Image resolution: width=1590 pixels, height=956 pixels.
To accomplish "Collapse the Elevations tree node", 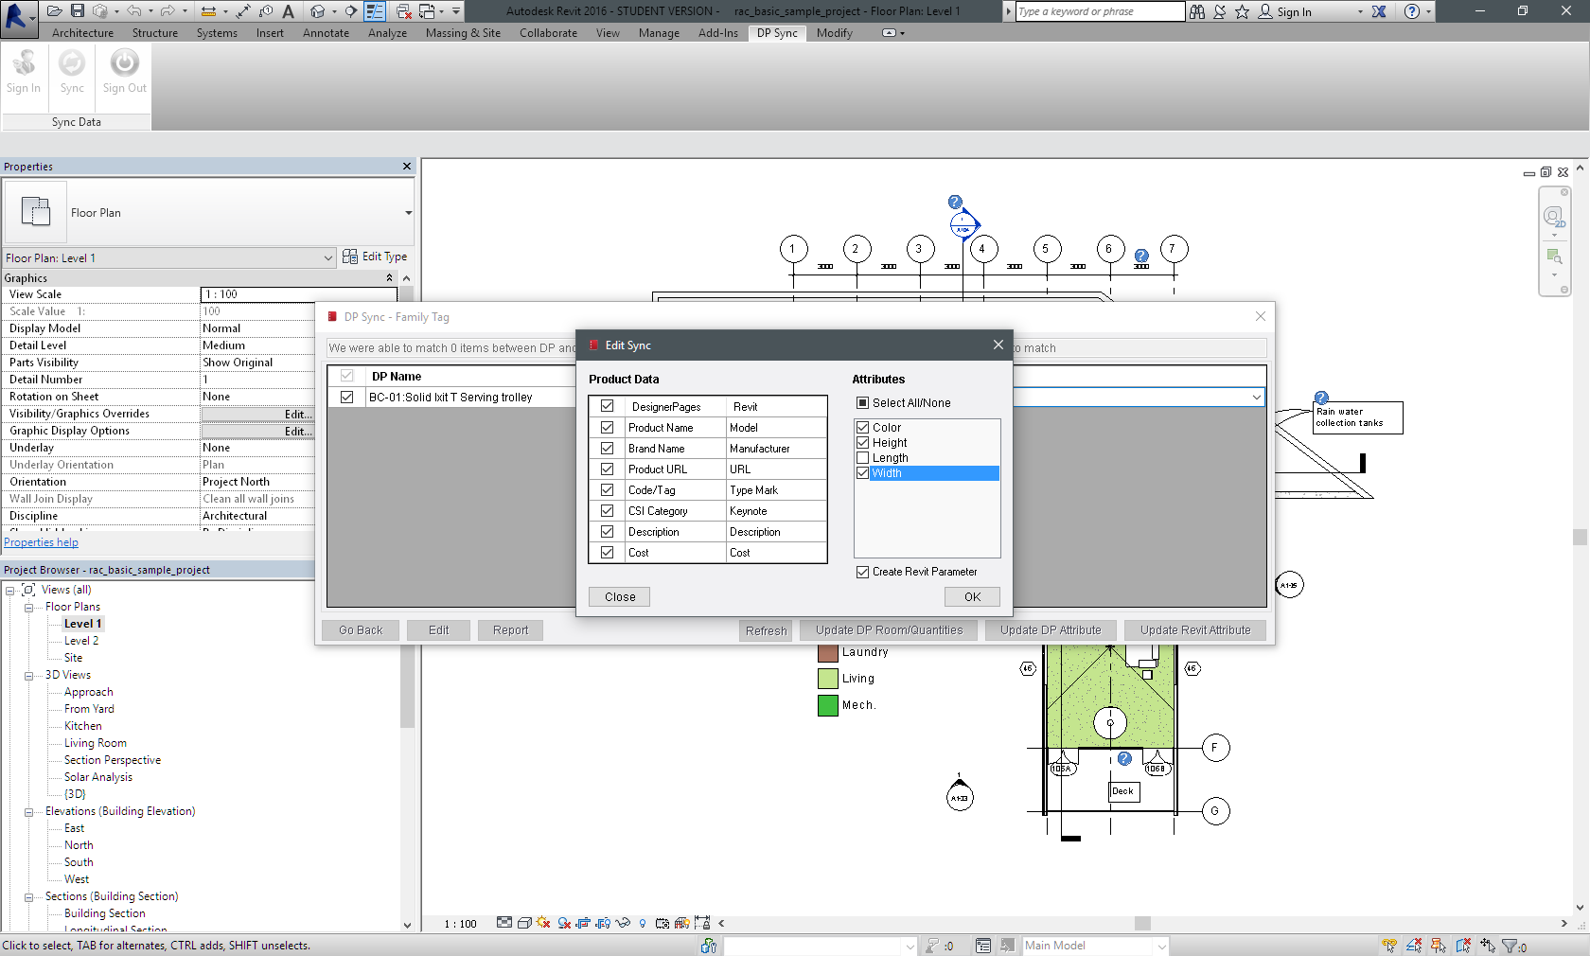I will point(29,811).
